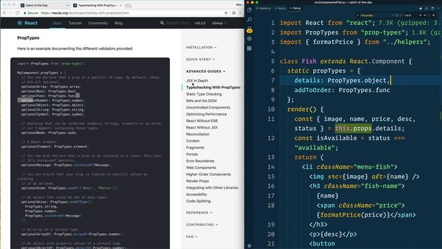Click 'optionalNumber: PropTypes.number' in docs code
This screenshot has height=249, width=442.
52,100
